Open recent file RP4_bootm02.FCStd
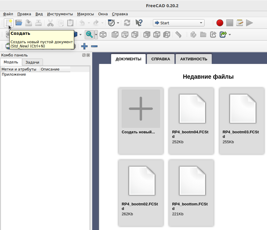267x230 pixels. point(141,193)
